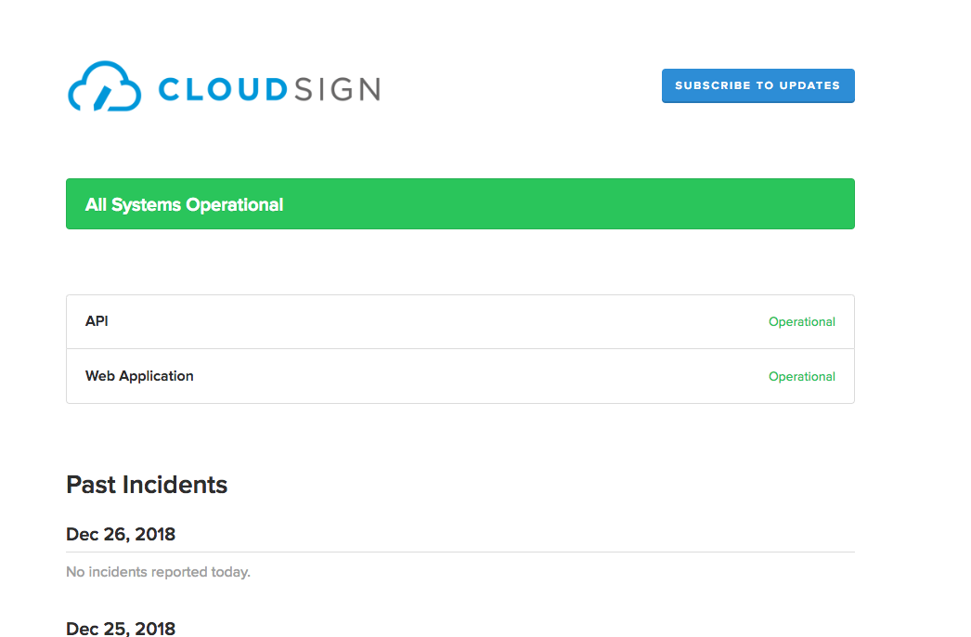The height and width of the screenshot is (637, 971).
Task: Click the Past Incidents heading
Action: coord(147,485)
